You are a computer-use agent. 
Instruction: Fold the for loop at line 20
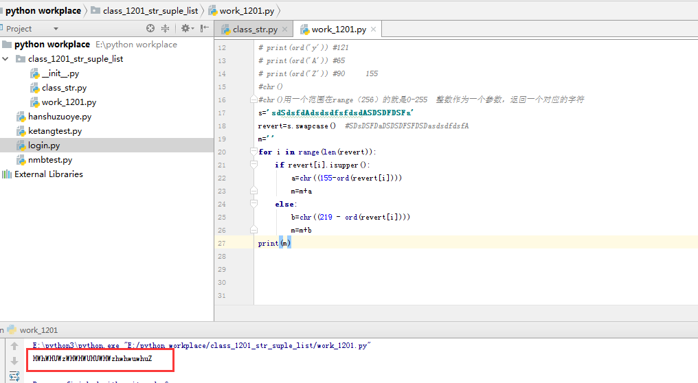253,152
